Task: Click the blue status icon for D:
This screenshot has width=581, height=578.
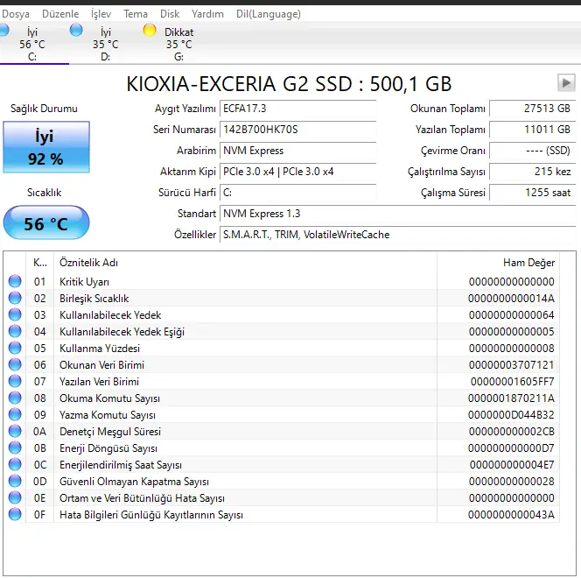Action: pyautogui.click(x=76, y=31)
